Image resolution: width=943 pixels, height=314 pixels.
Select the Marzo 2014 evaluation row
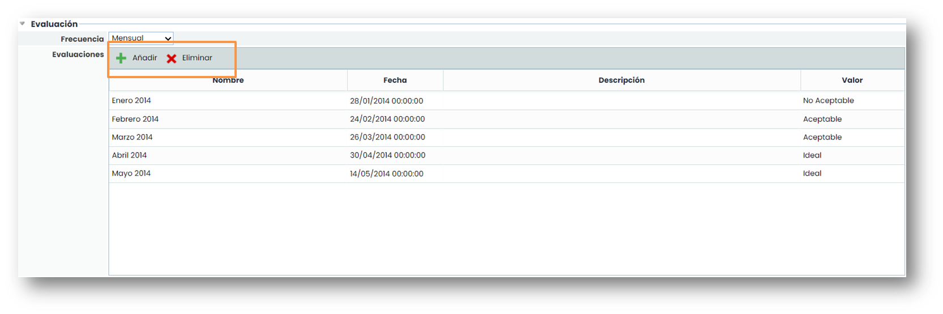133,137
